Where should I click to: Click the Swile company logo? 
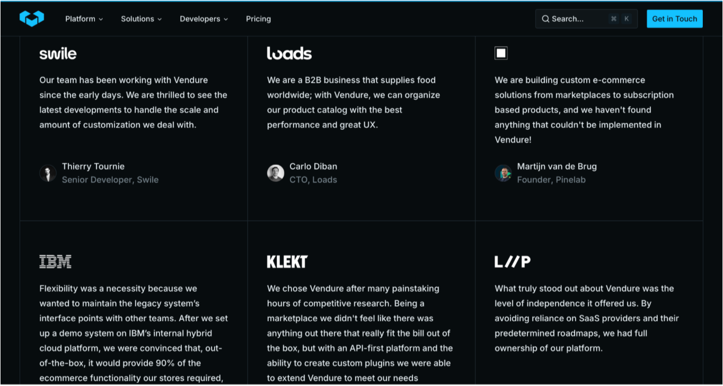click(x=58, y=54)
